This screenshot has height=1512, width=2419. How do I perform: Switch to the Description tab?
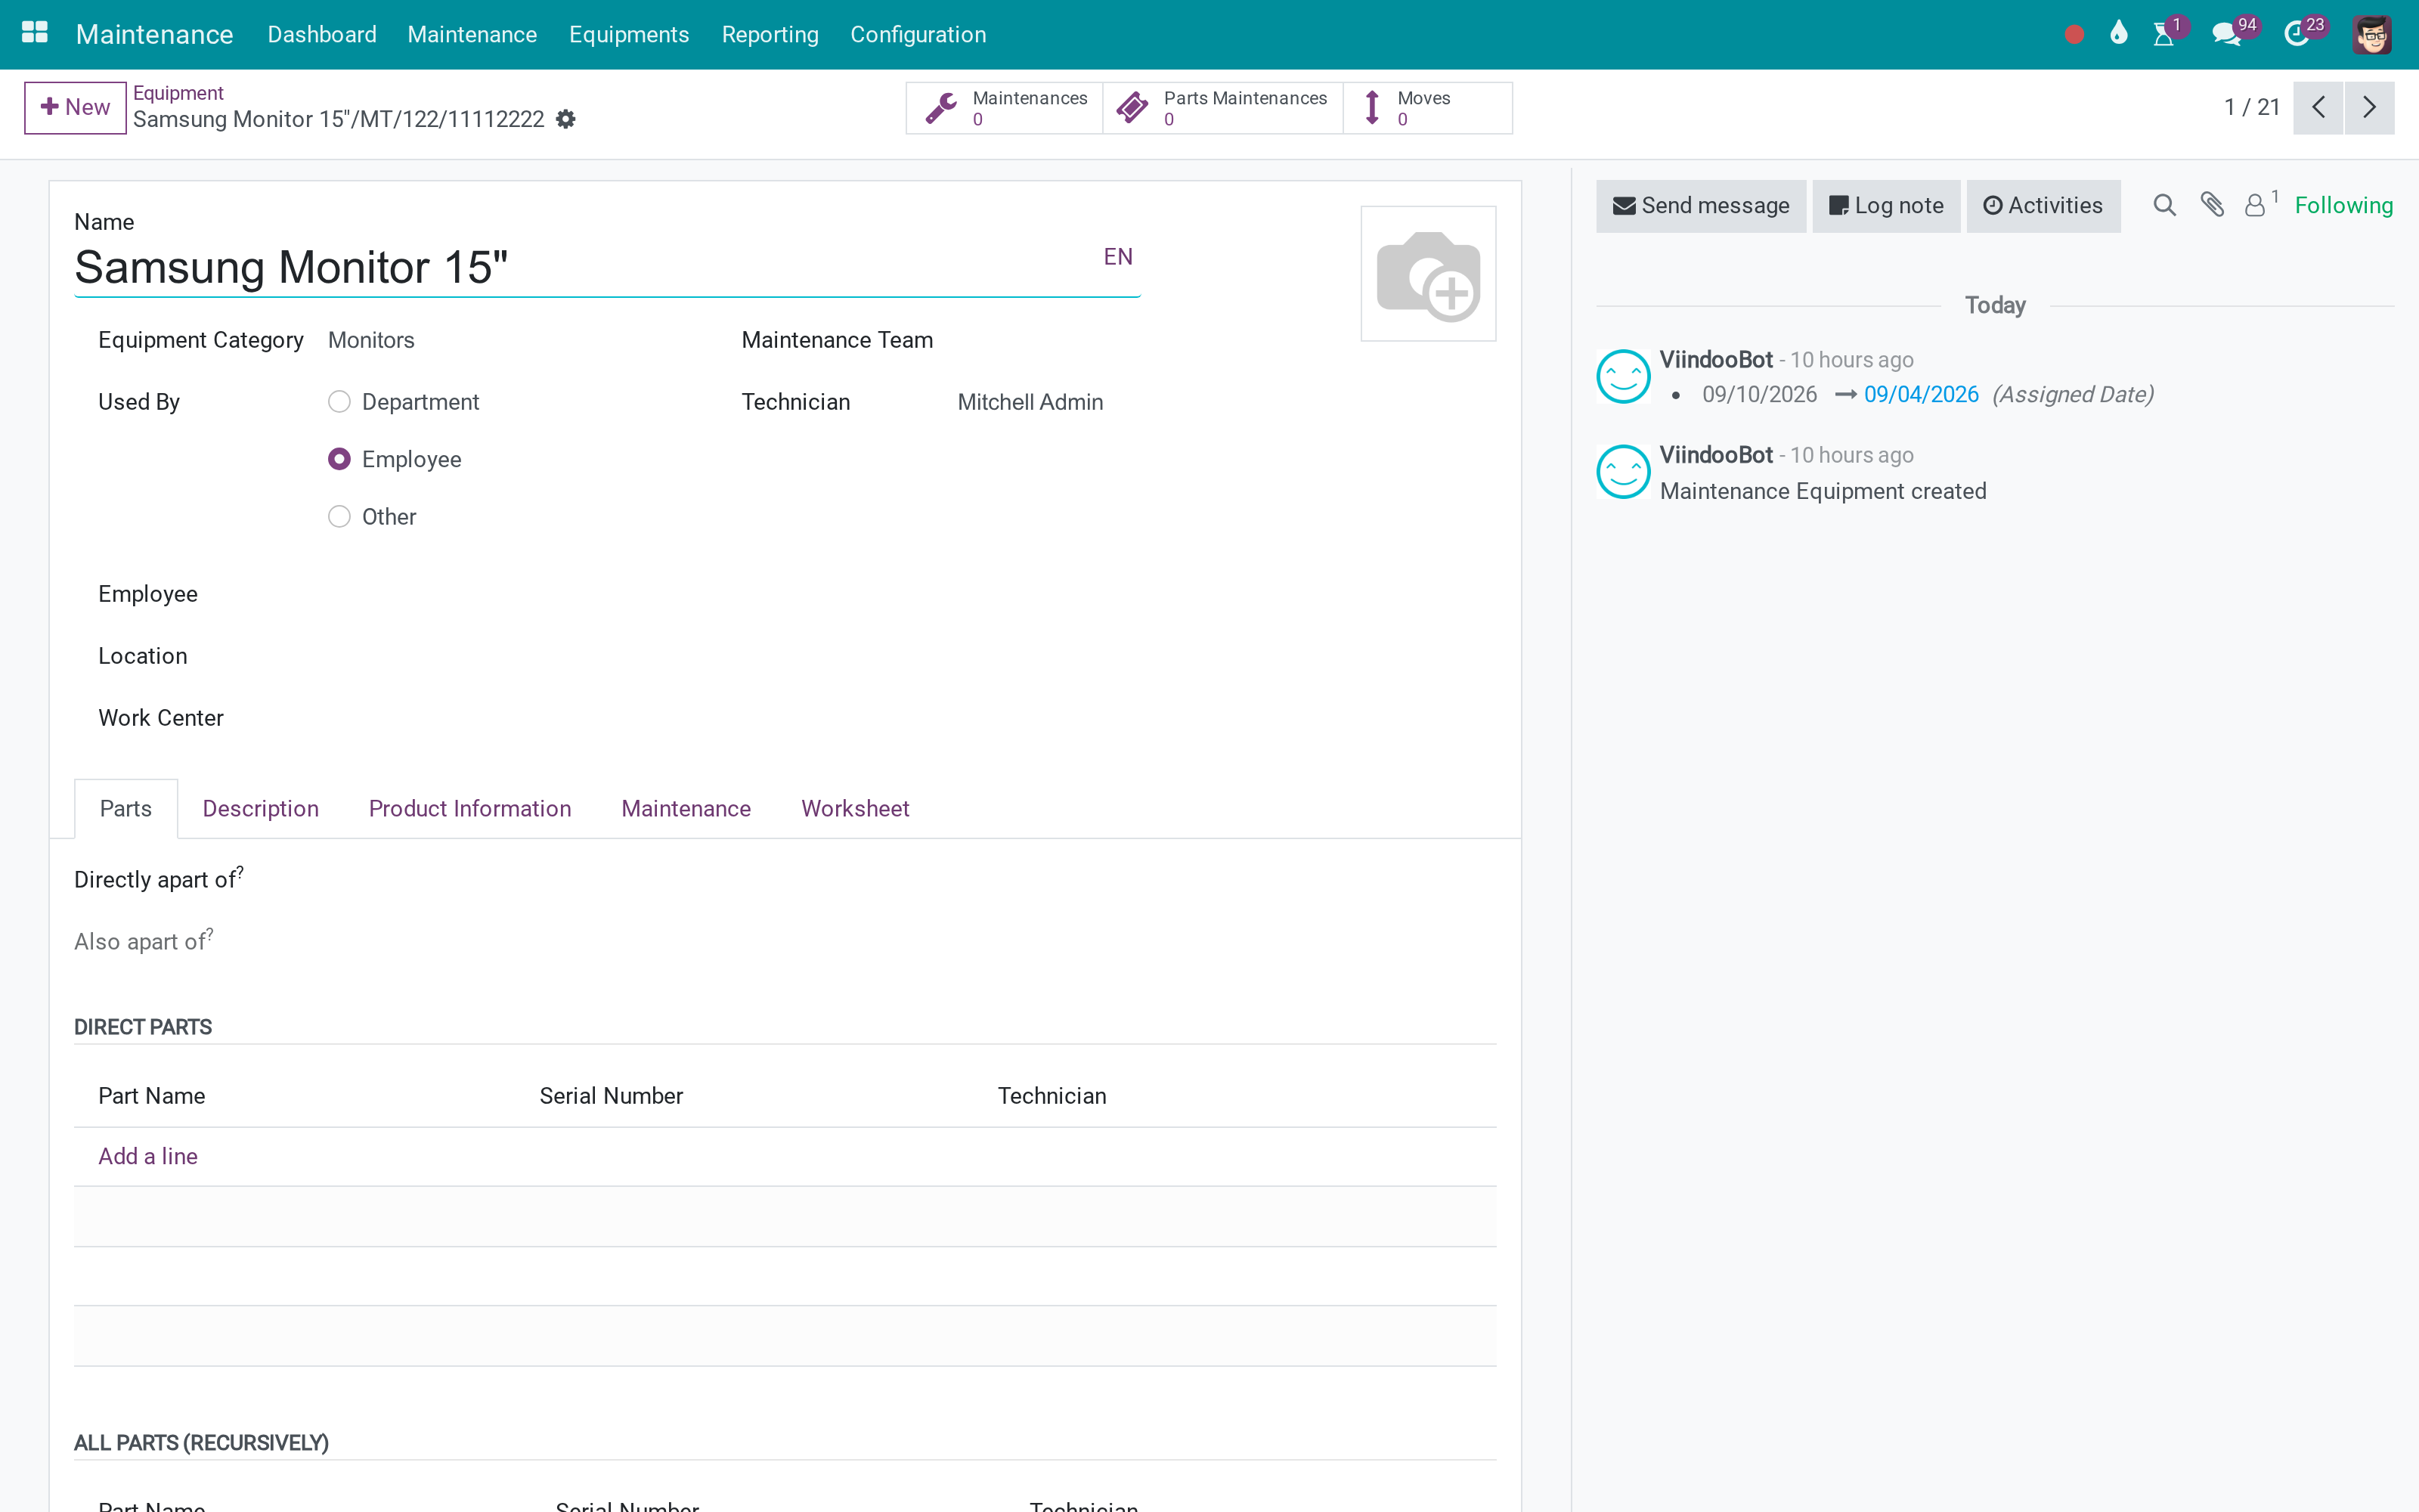(x=261, y=809)
